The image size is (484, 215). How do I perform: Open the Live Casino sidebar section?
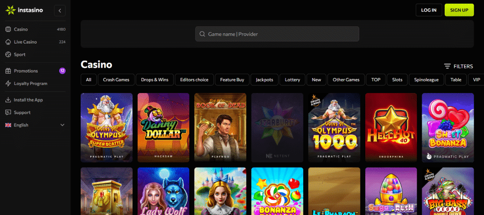pyautogui.click(x=35, y=42)
